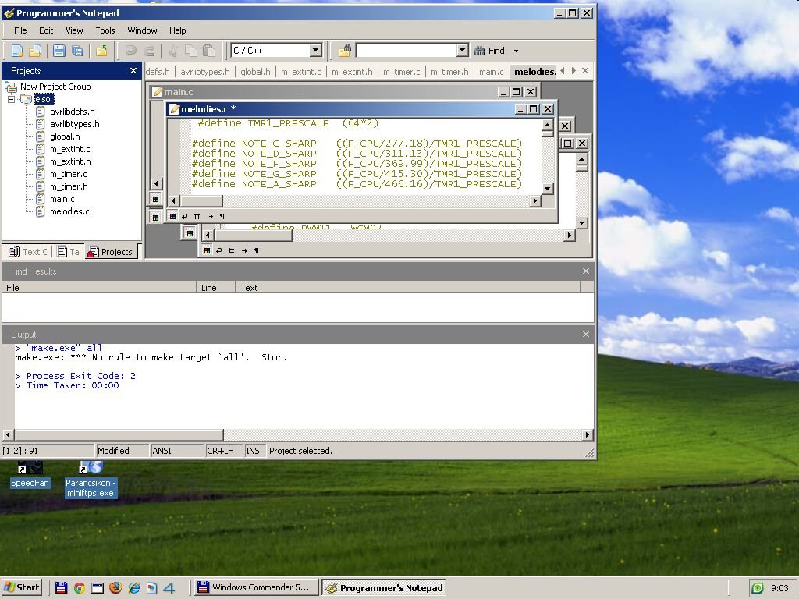Select melodies.c in the project tree
This screenshot has width=799, height=599.
(x=69, y=211)
